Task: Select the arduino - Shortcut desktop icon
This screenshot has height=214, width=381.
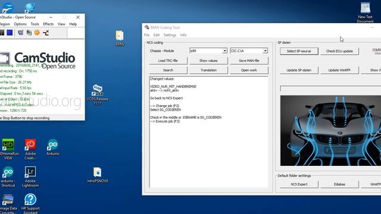Action: click(8, 177)
